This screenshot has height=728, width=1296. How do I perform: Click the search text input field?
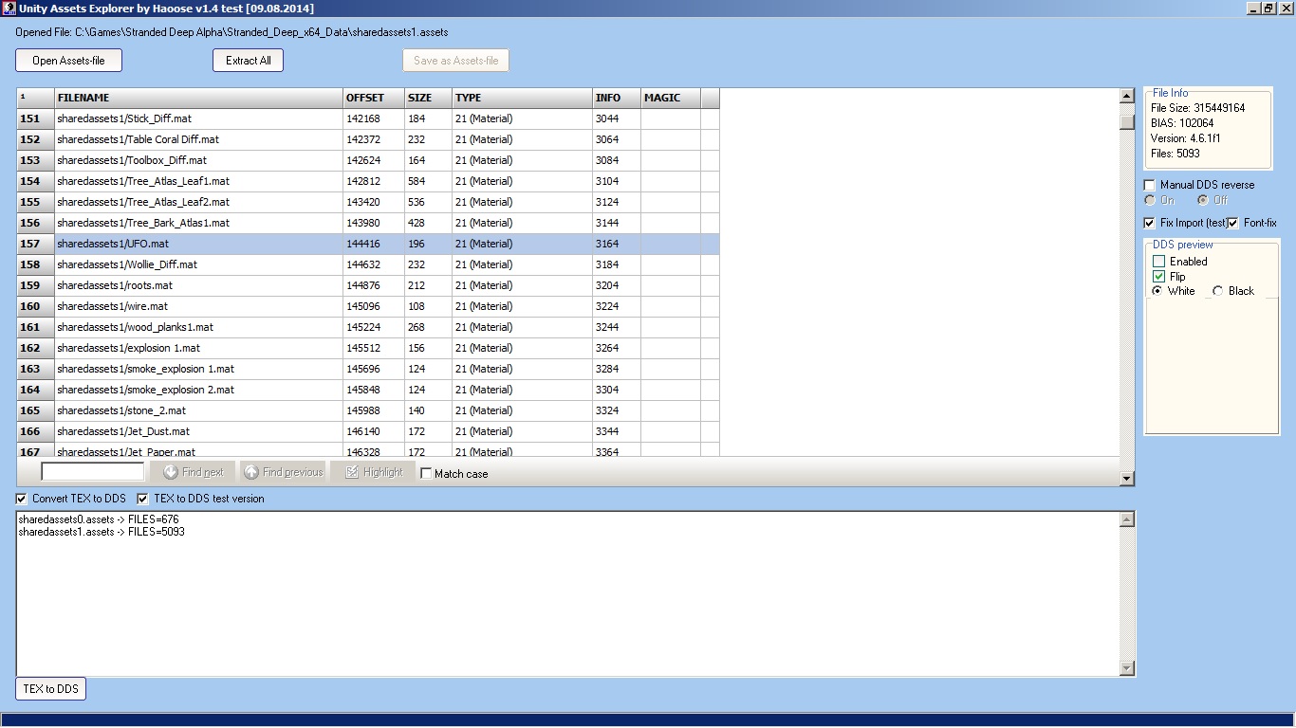pyautogui.click(x=93, y=472)
